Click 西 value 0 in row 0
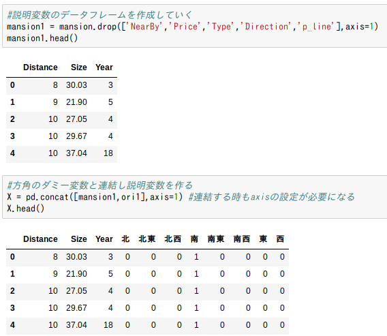 [x=282, y=257]
